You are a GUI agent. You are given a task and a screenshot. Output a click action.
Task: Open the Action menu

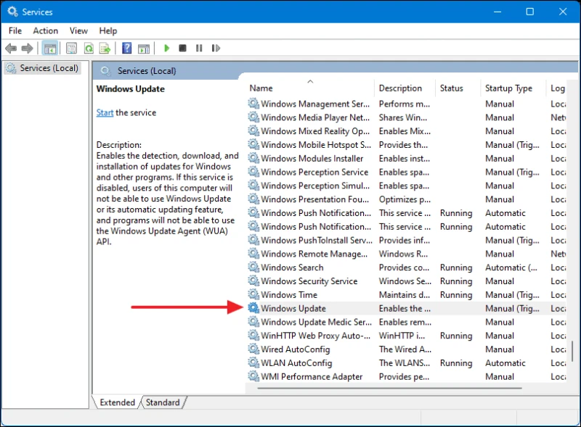coord(46,30)
